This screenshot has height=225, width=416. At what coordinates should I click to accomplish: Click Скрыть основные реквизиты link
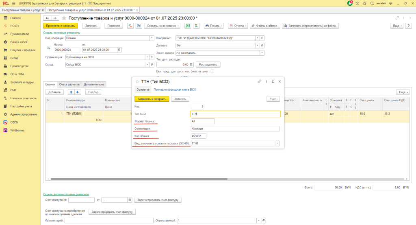(x=62, y=33)
